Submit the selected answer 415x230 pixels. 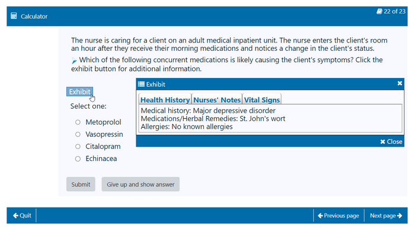(x=81, y=184)
